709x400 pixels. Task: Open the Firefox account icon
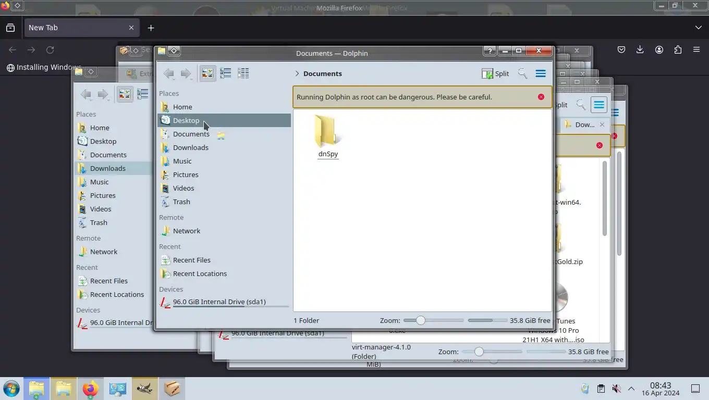tap(659, 50)
